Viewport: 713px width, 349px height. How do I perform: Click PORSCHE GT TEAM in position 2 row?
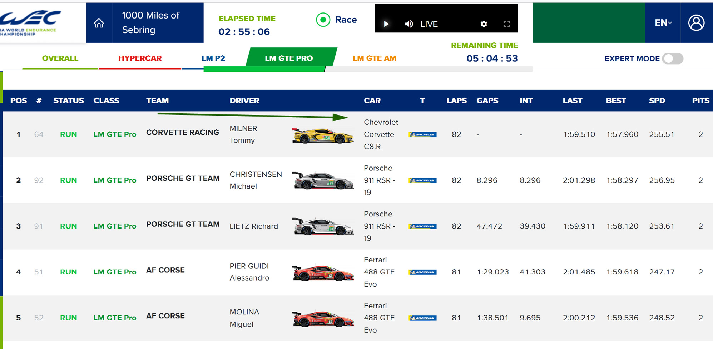[x=183, y=178]
